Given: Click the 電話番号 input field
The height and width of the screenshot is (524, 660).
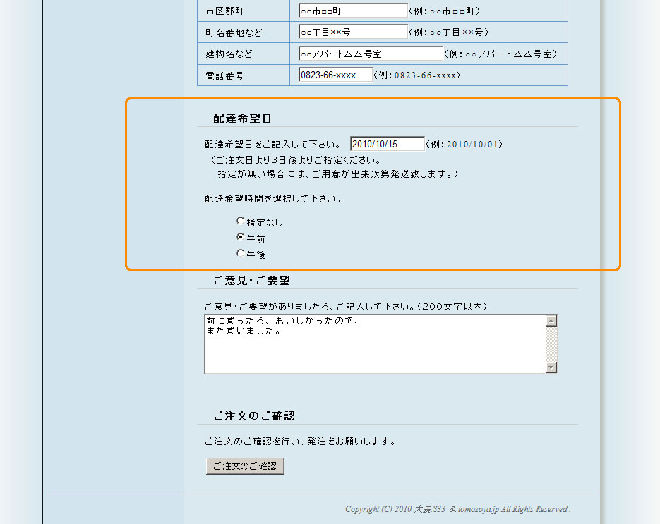Looking at the screenshot, I should click(335, 75).
